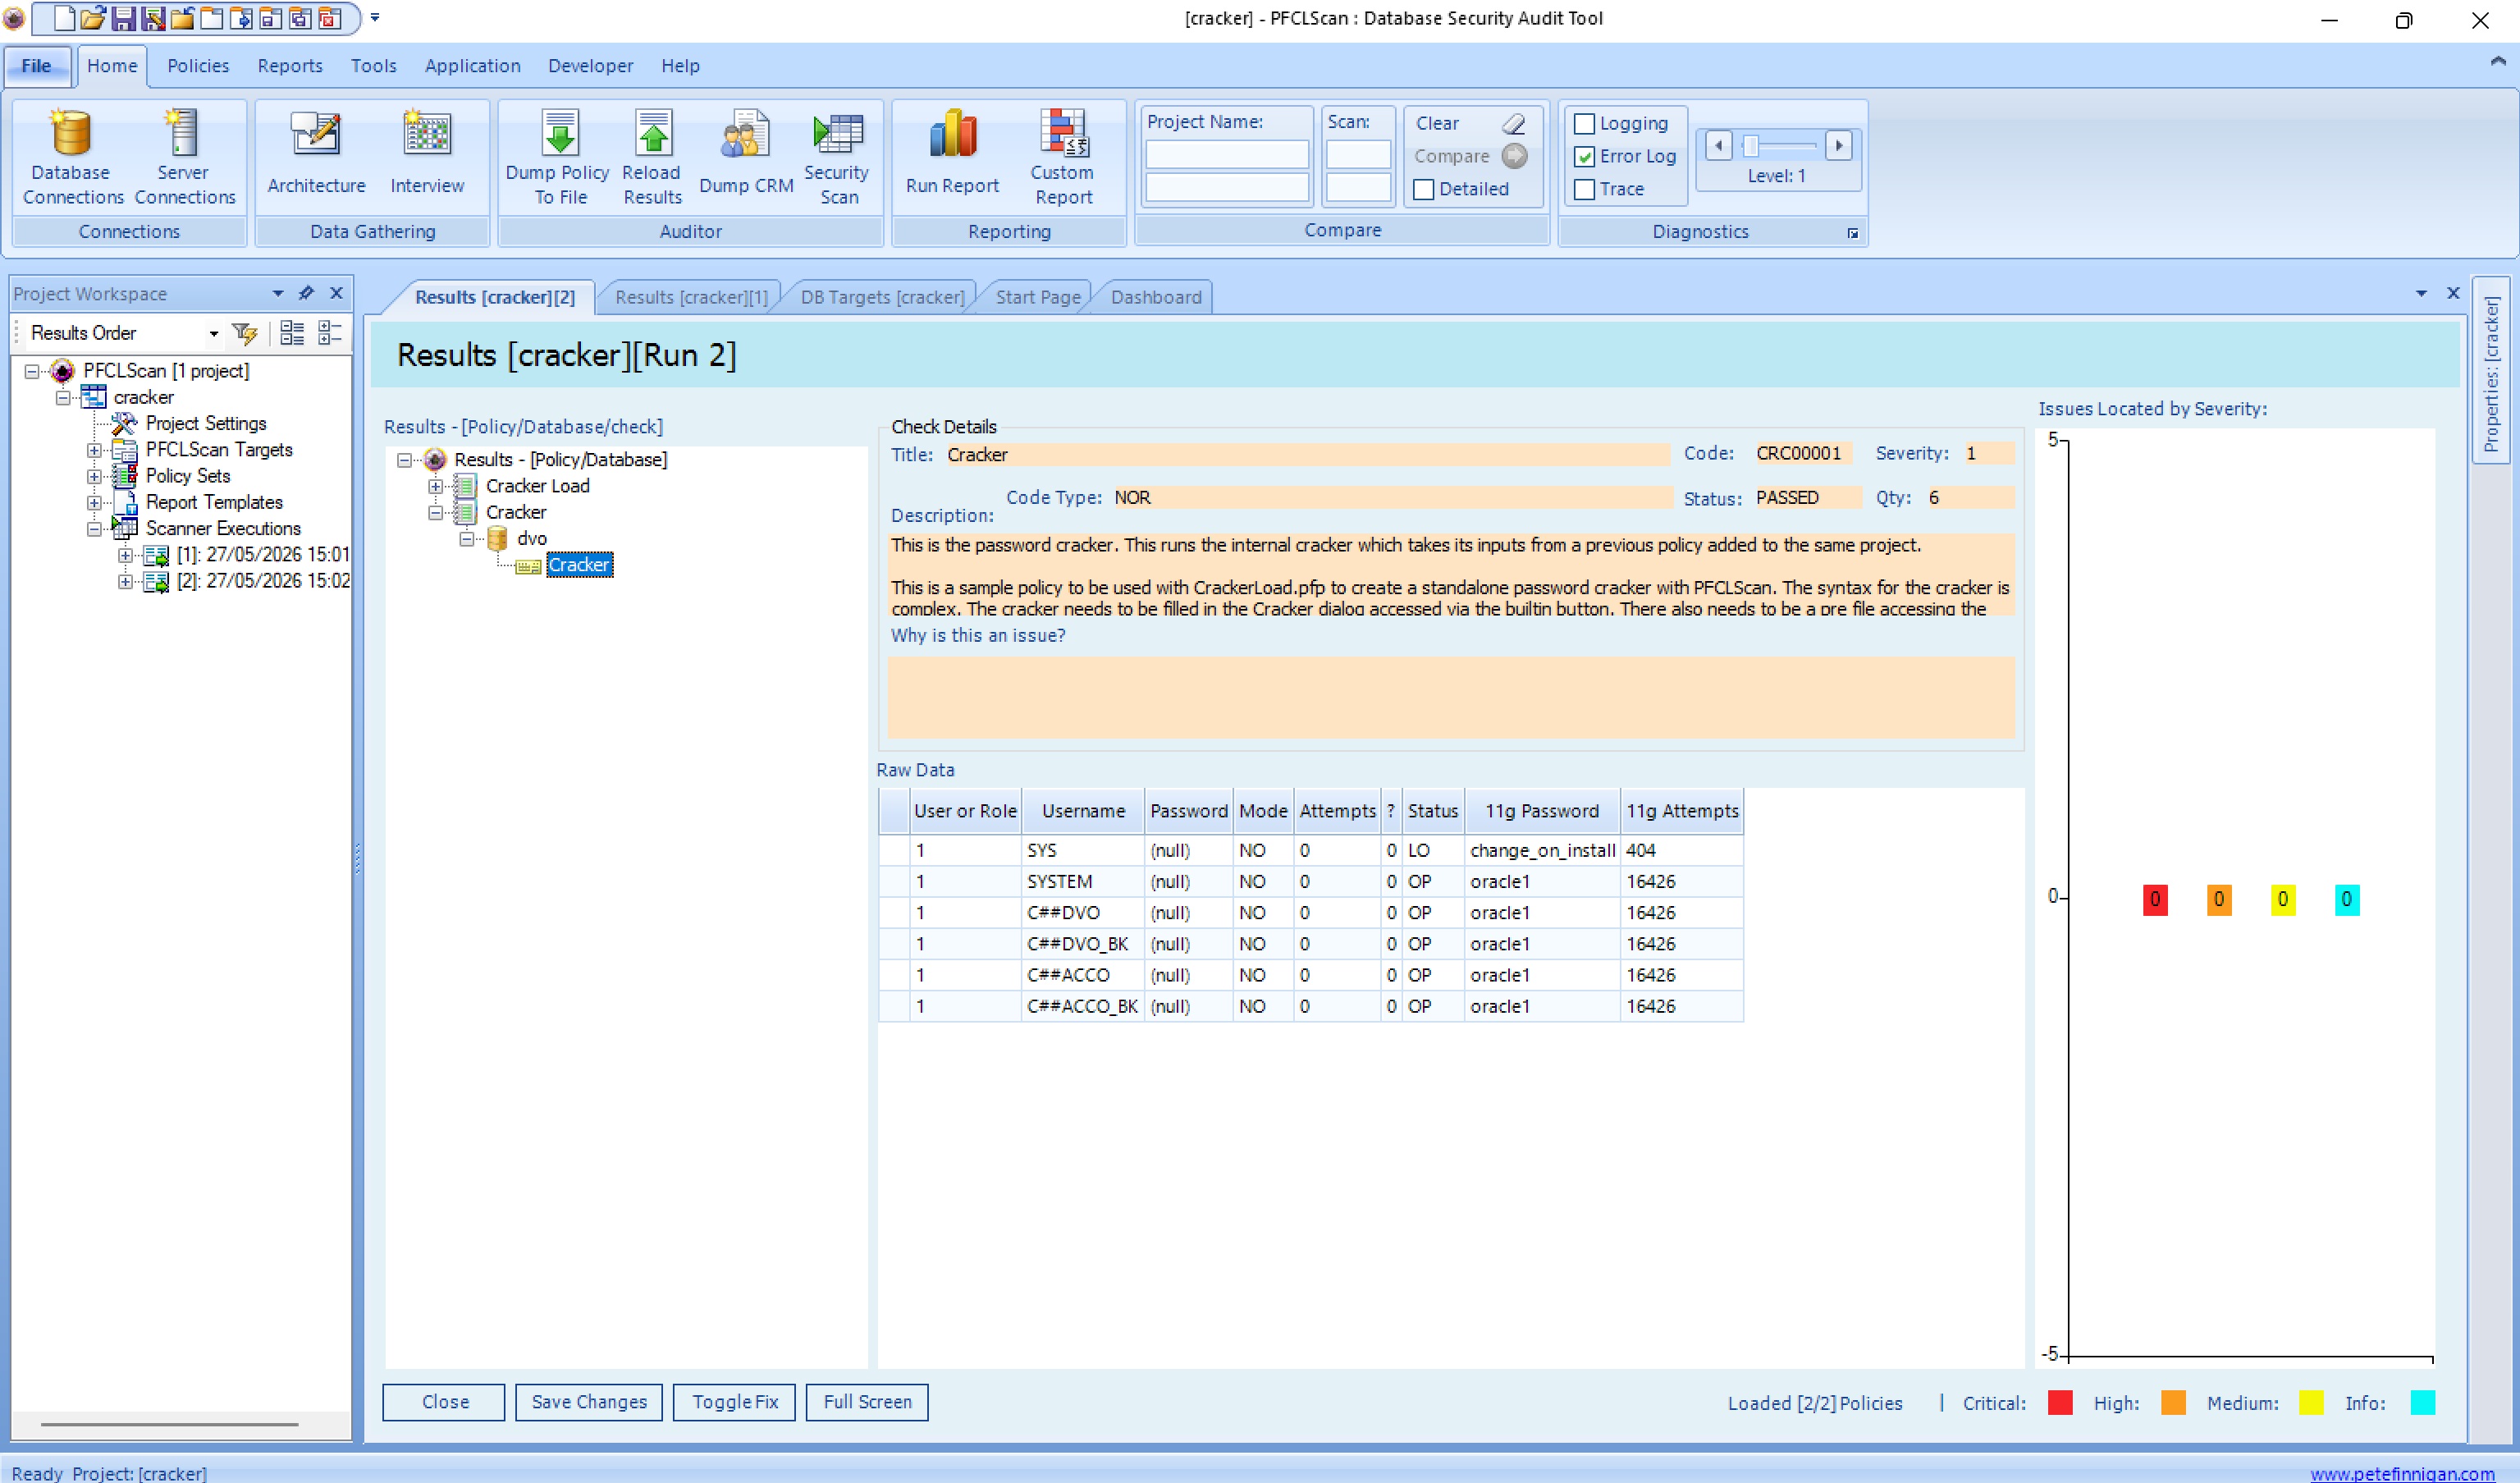
Task: Click the red close-window quick-access icon
Action: [x=330, y=18]
